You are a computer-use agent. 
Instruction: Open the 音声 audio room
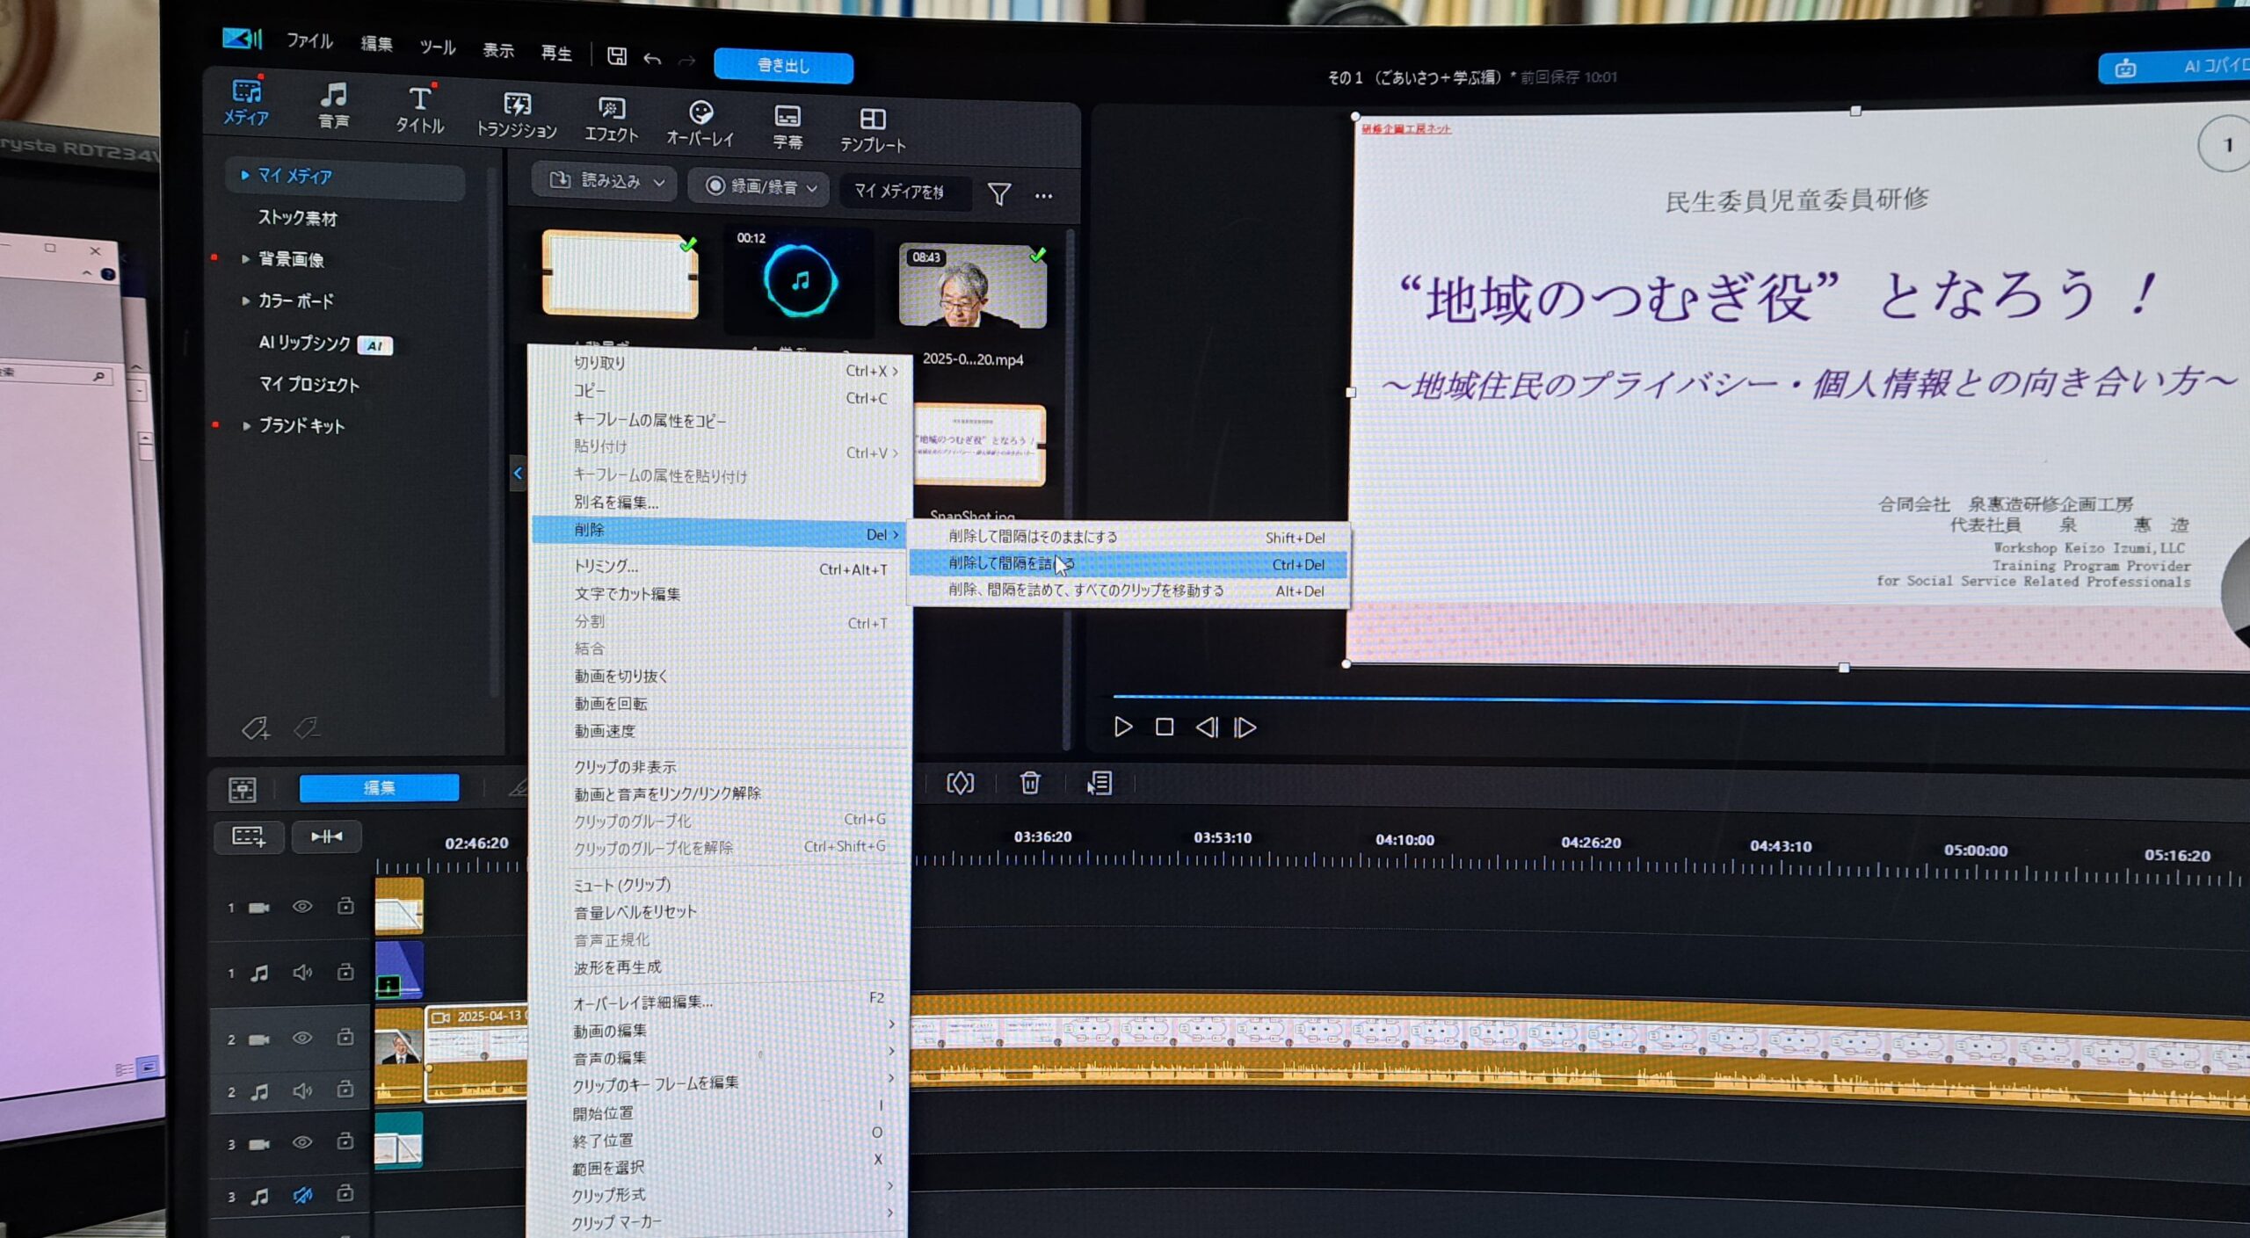333,106
